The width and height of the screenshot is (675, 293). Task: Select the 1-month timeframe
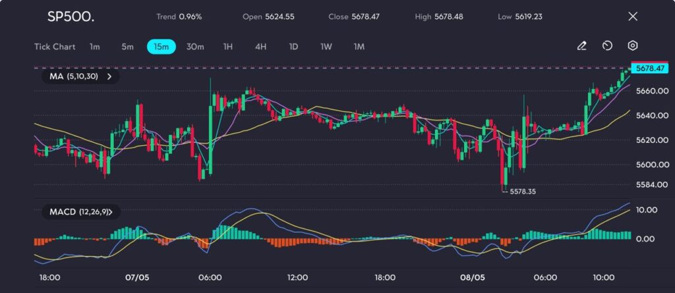coord(359,47)
